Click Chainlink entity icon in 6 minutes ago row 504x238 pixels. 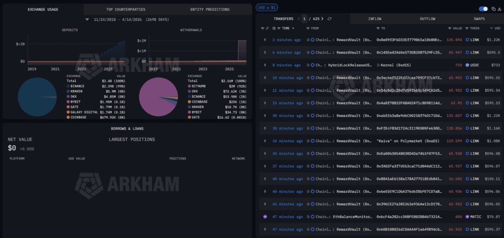coord(313,53)
